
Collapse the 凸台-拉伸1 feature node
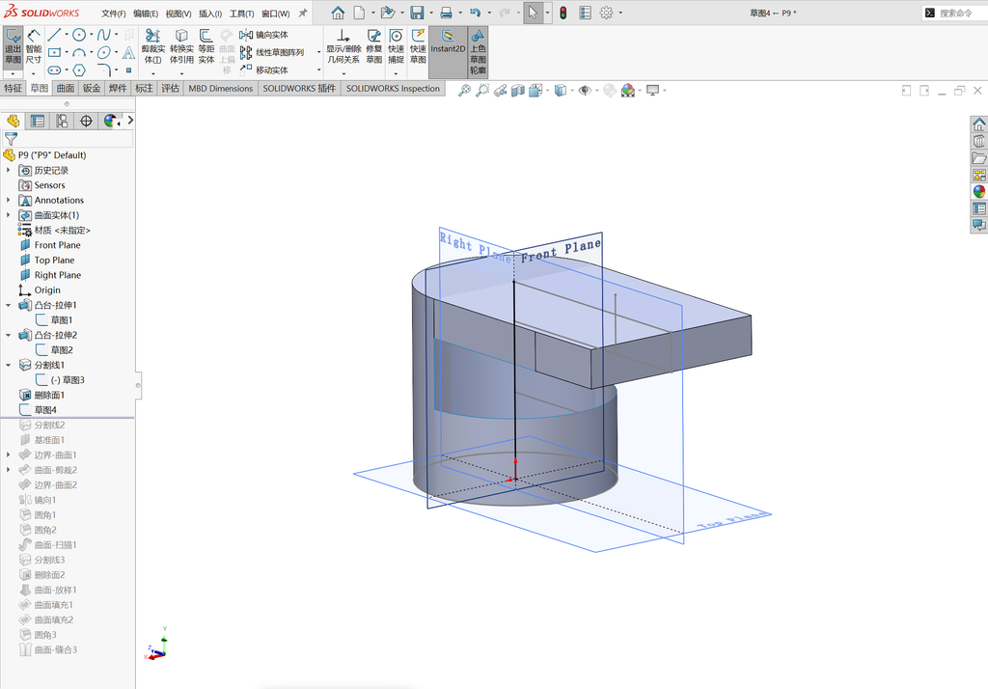[8, 305]
